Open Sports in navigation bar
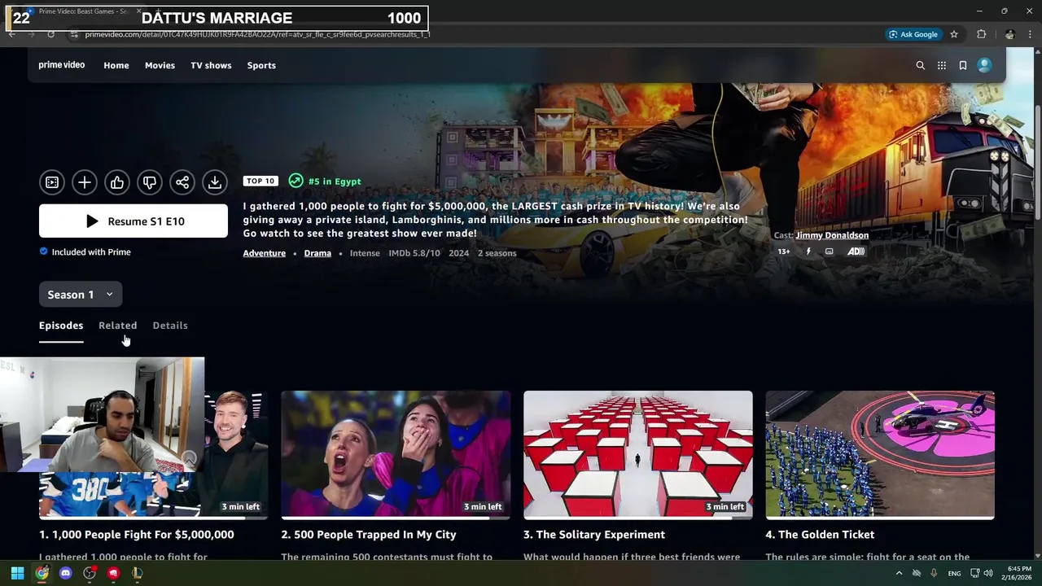This screenshot has height=586, width=1042. (261, 65)
